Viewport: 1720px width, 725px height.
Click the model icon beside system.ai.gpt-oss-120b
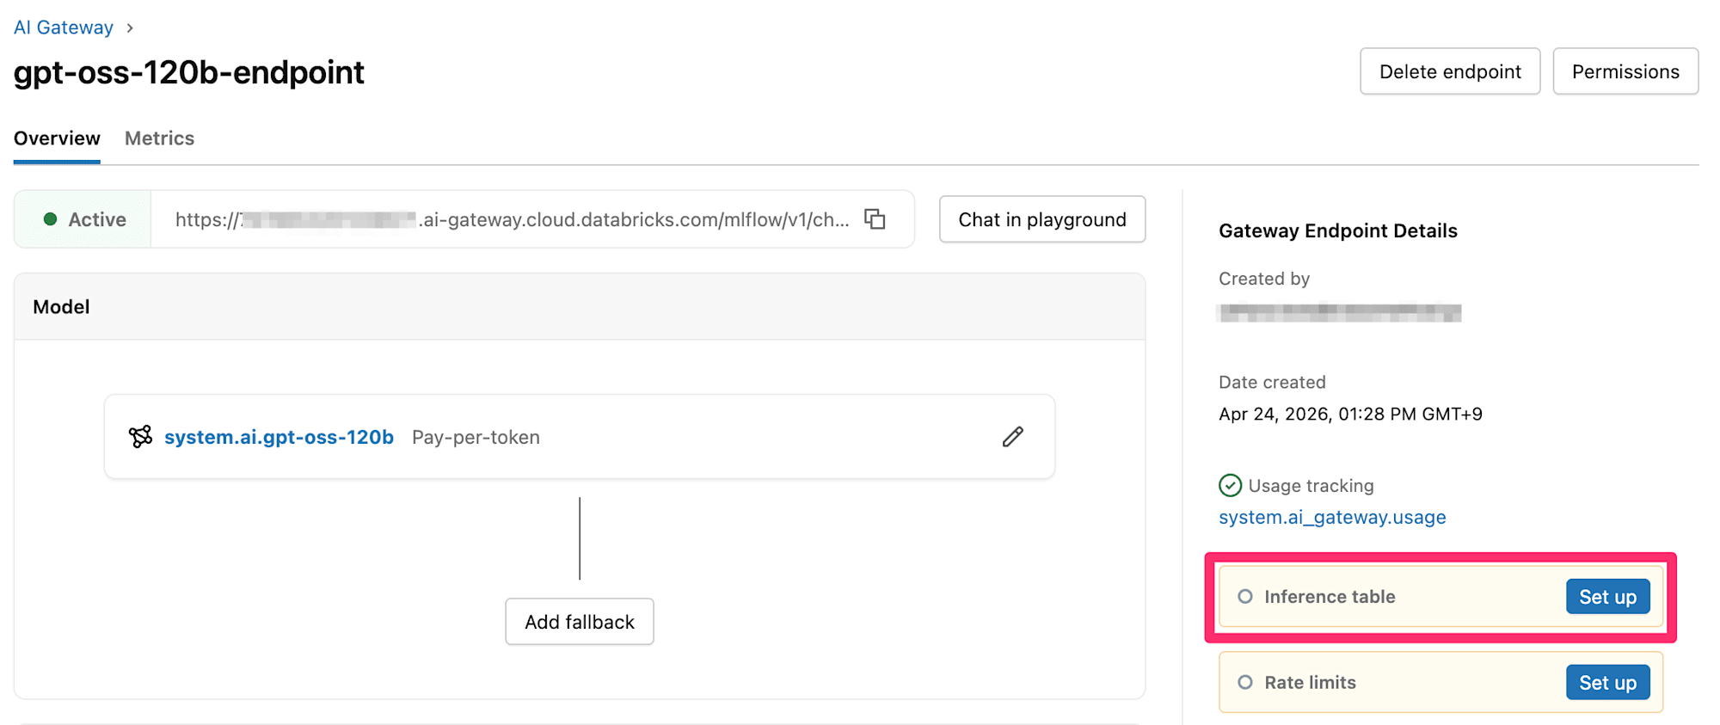(x=140, y=437)
